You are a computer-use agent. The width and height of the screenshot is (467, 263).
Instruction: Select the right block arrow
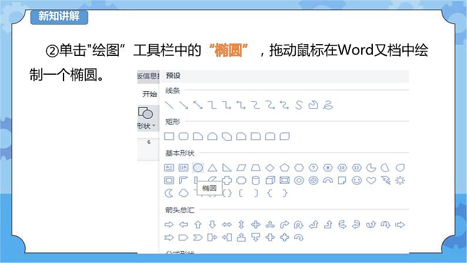[169, 225]
